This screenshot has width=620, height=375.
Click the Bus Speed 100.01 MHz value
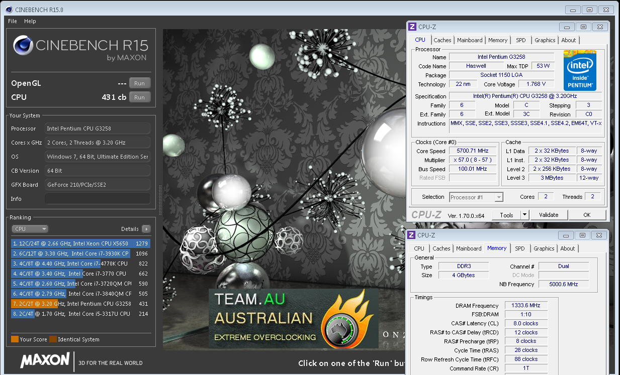472,169
